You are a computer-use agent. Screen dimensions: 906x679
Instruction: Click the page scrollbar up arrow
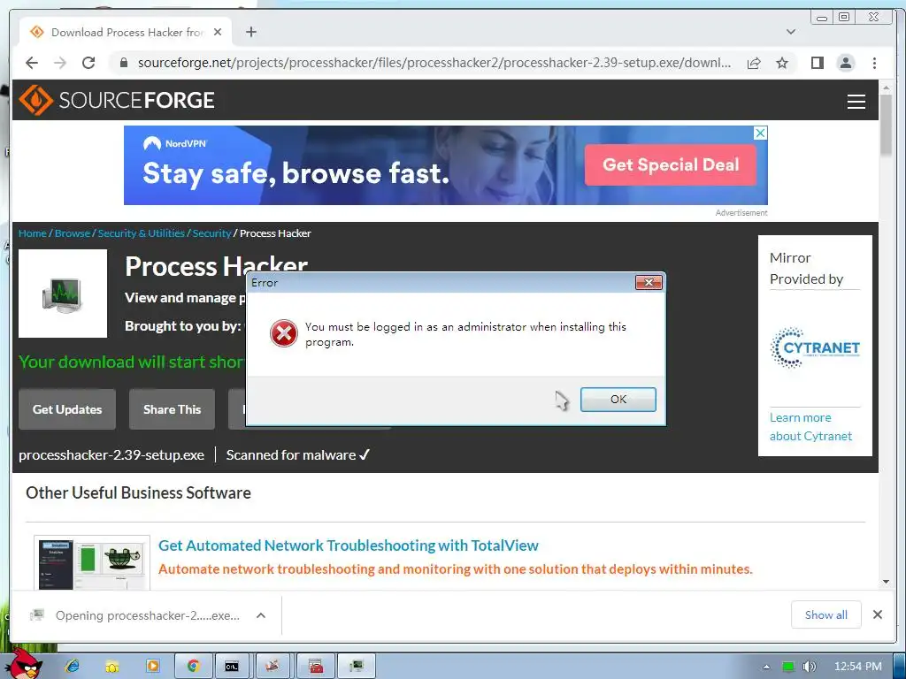click(x=886, y=88)
